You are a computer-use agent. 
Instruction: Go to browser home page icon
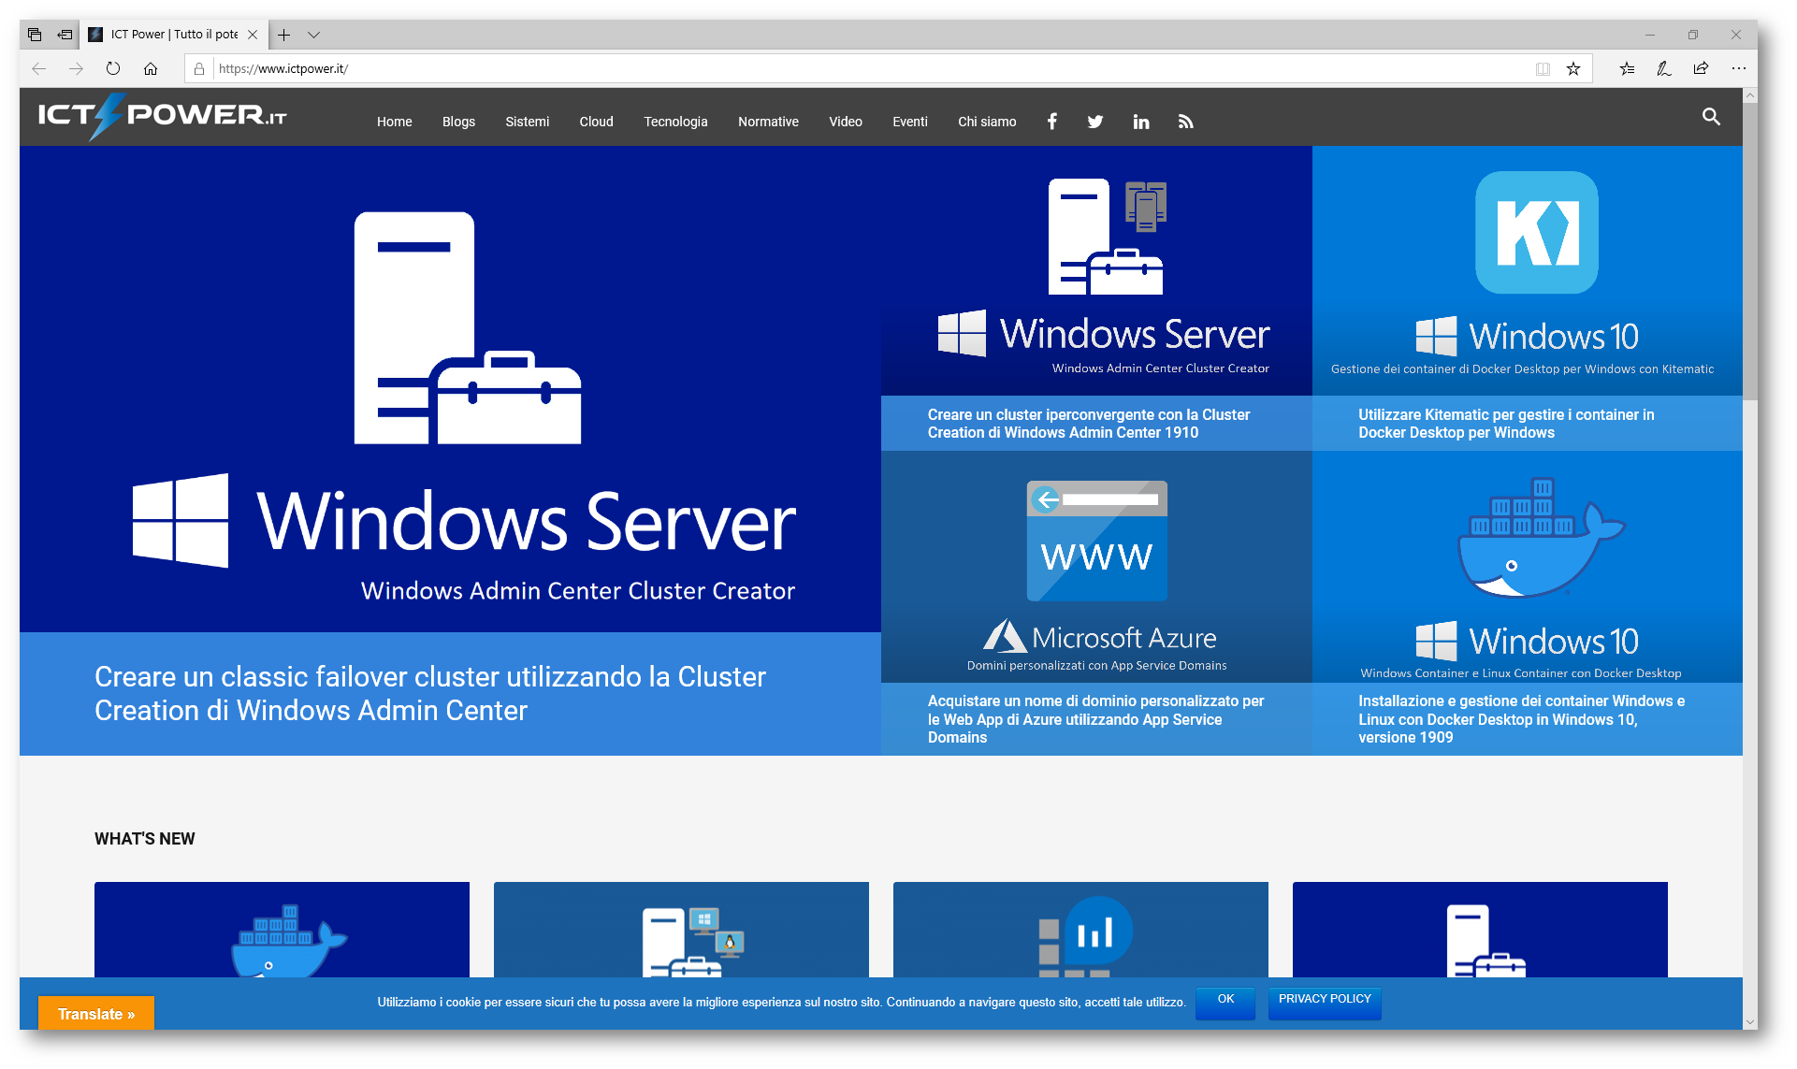[x=151, y=68]
